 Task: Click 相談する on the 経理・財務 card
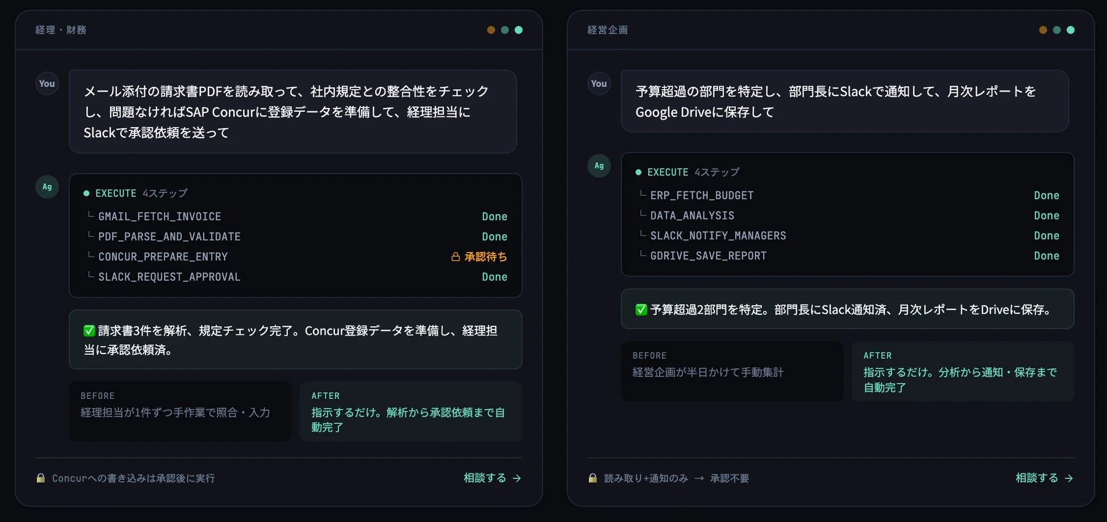pos(483,478)
